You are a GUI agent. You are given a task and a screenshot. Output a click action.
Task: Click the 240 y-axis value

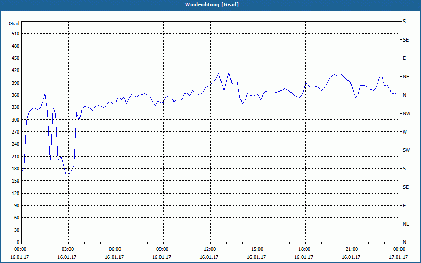pyautogui.click(x=16, y=144)
